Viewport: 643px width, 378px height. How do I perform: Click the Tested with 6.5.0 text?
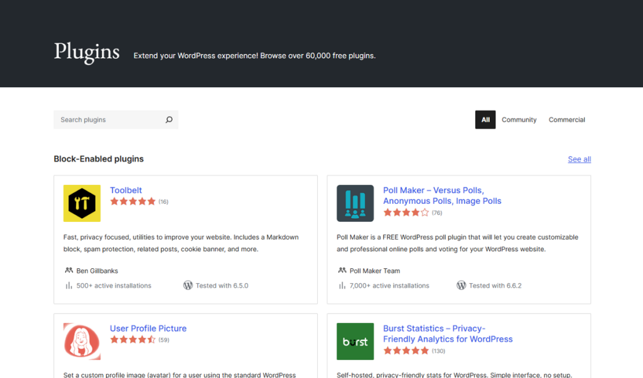[x=222, y=285]
